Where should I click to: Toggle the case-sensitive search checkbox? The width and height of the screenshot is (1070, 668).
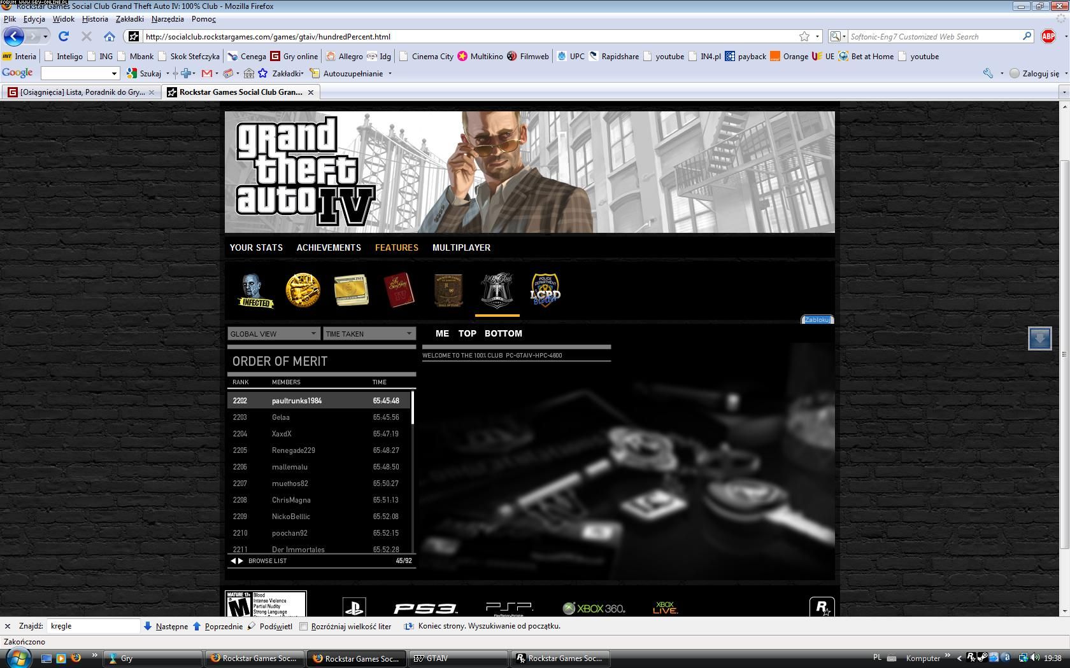[x=304, y=626]
